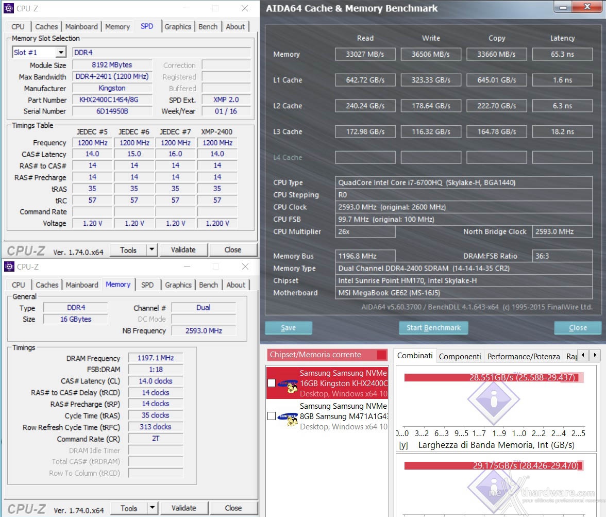Click the CPU Type field showing Core i7-6700HQ
The width and height of the screenshot is (606, 517).
[464, 182]
